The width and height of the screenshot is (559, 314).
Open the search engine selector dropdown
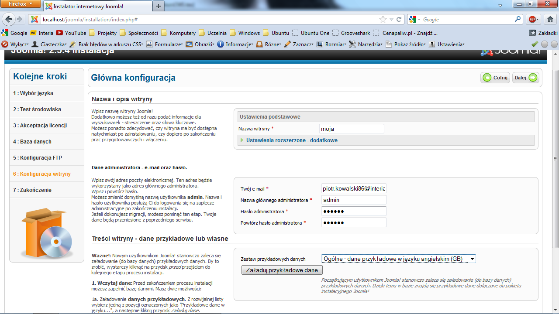(x=414, y=20)
